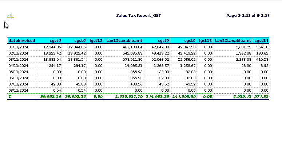Click the Sales Tax Report_GST title
This screenshot has height=144, width=282.
click(139, 16)
